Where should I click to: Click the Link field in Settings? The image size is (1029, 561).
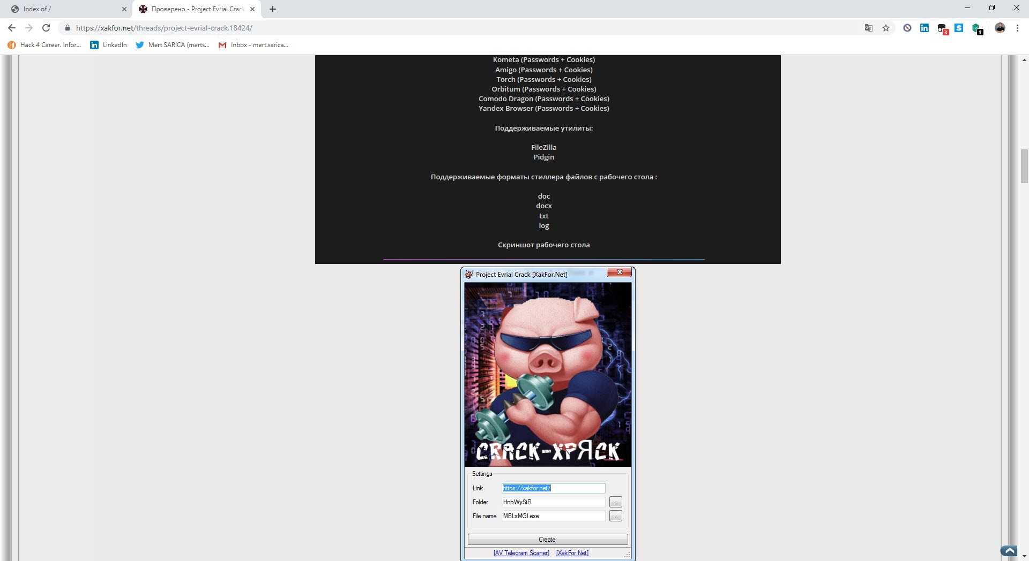(553, 488)
